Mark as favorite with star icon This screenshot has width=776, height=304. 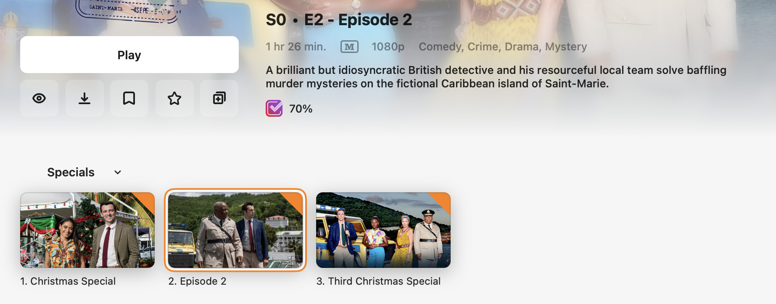[x=174, y=98]
